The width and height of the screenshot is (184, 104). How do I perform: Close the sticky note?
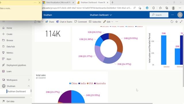click(40, 3)
